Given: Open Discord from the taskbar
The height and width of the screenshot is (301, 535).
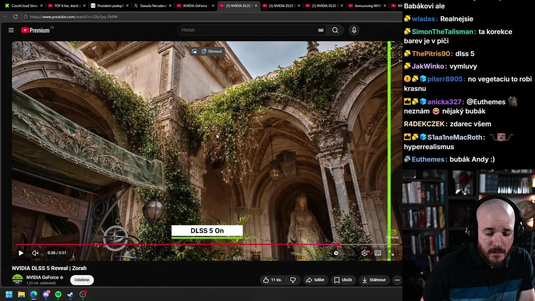Looking at the screenshot, I should [x=46, y=294].
